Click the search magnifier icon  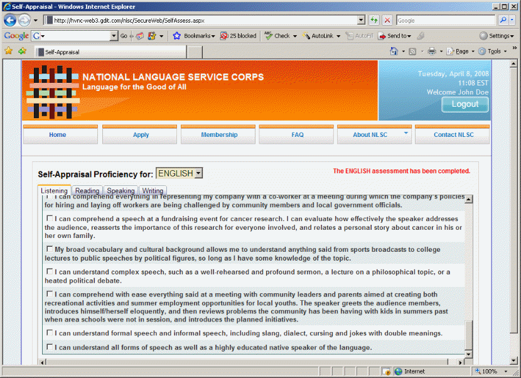503,20
